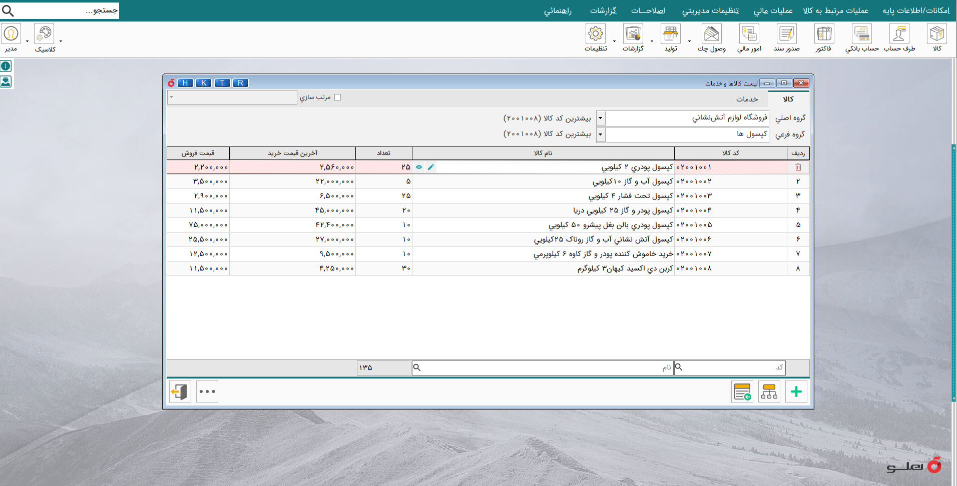Click the exit door icon at bottom left
Viewport: 957px width, 486px height.
point(180,392)
